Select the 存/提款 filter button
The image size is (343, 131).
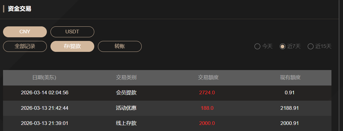72,46
